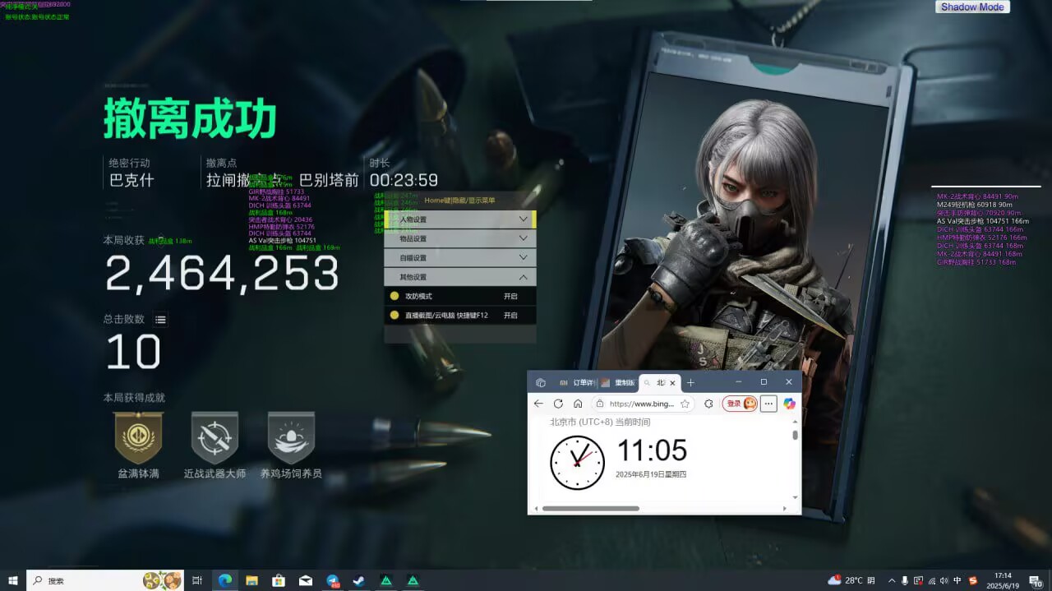1052x591 pixels.
Task: Open the Copilot icon in the browser
Action: coord(789,404)
